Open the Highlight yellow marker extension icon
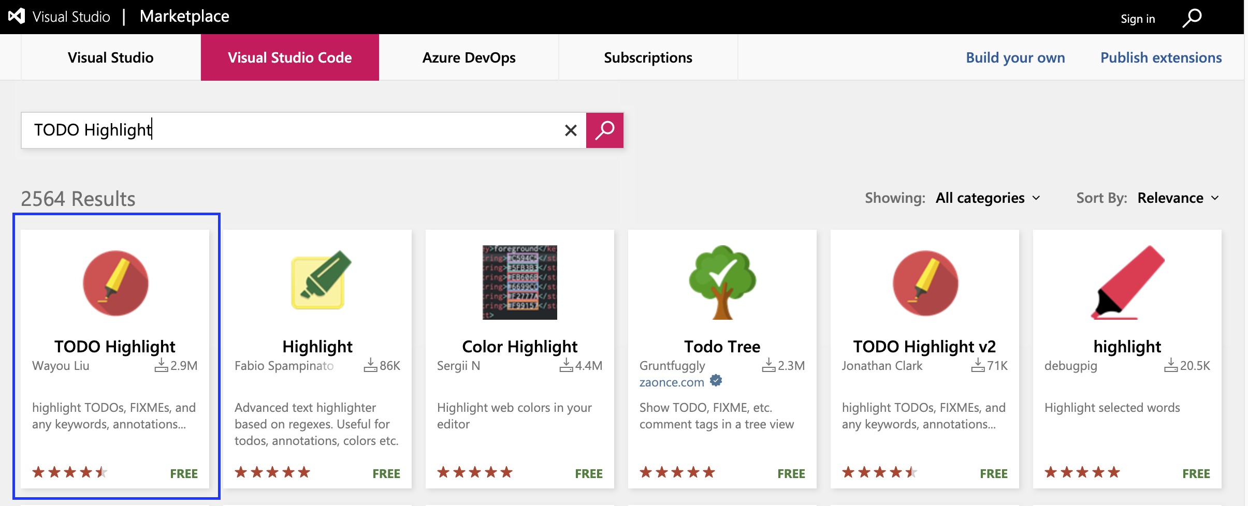This screenshot has width=1248, height=506. coord(321,280)
